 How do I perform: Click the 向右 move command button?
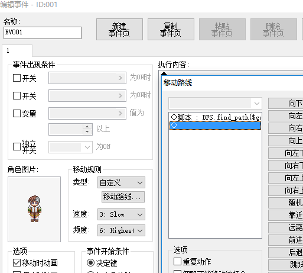coord(286,129)
